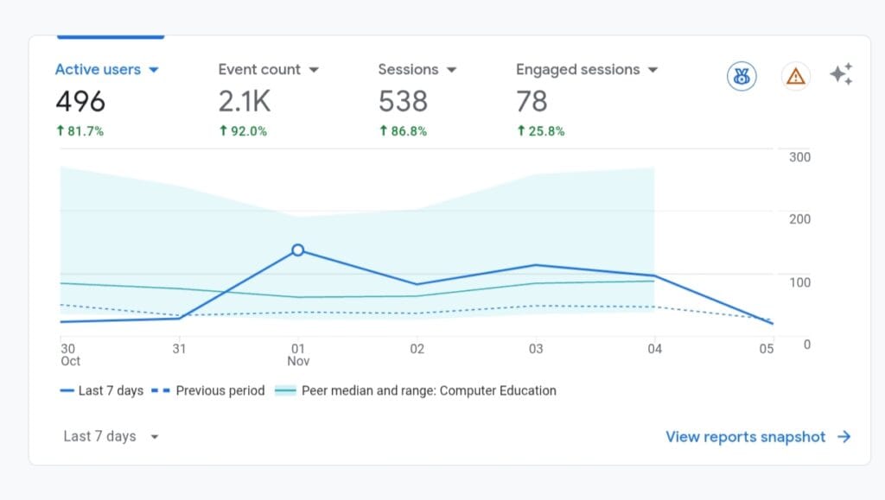Click the green up arrow beside 86.8%
The image size is (885, 500).
point(384,131)
